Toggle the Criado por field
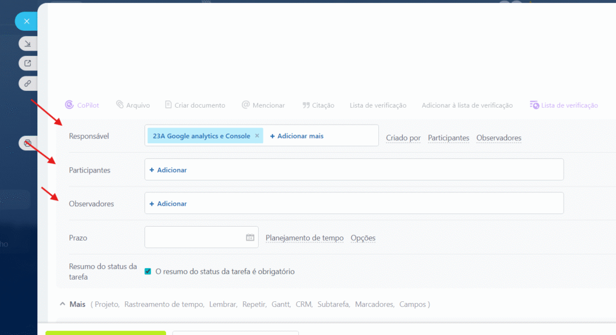The height and width of the screenshot is (335, 616). (403, 138)
